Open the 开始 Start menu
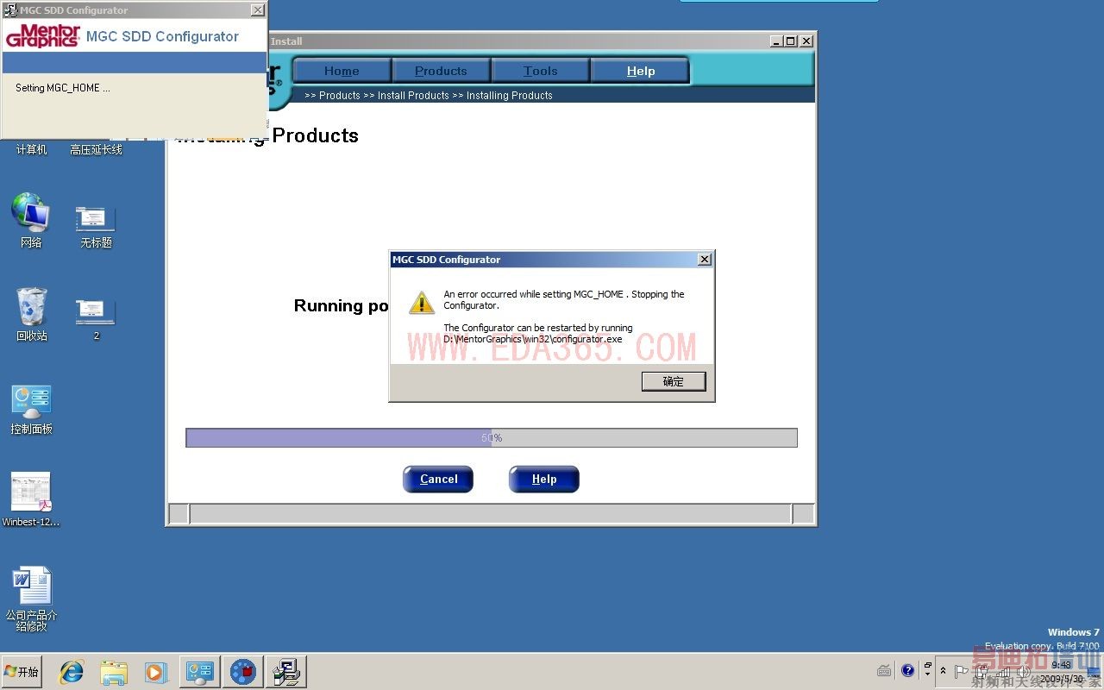 23,672
